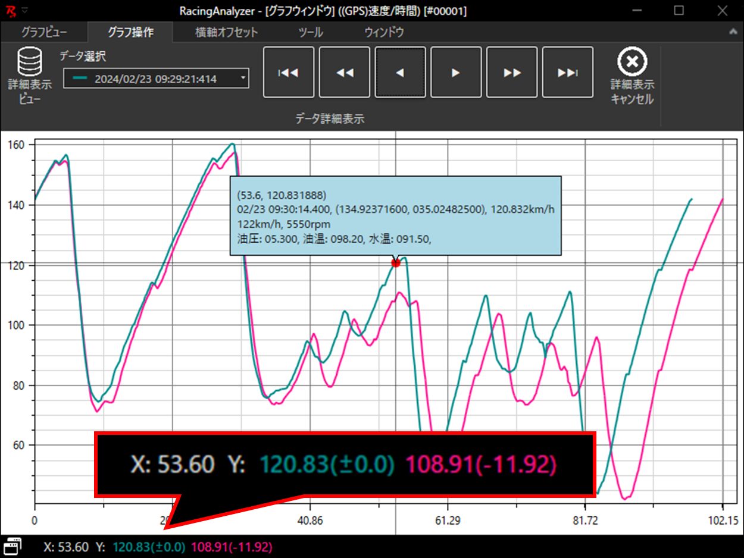Switch to the グラフビュー tab
The height and width of the screenshot is (558, 744).
44,32
